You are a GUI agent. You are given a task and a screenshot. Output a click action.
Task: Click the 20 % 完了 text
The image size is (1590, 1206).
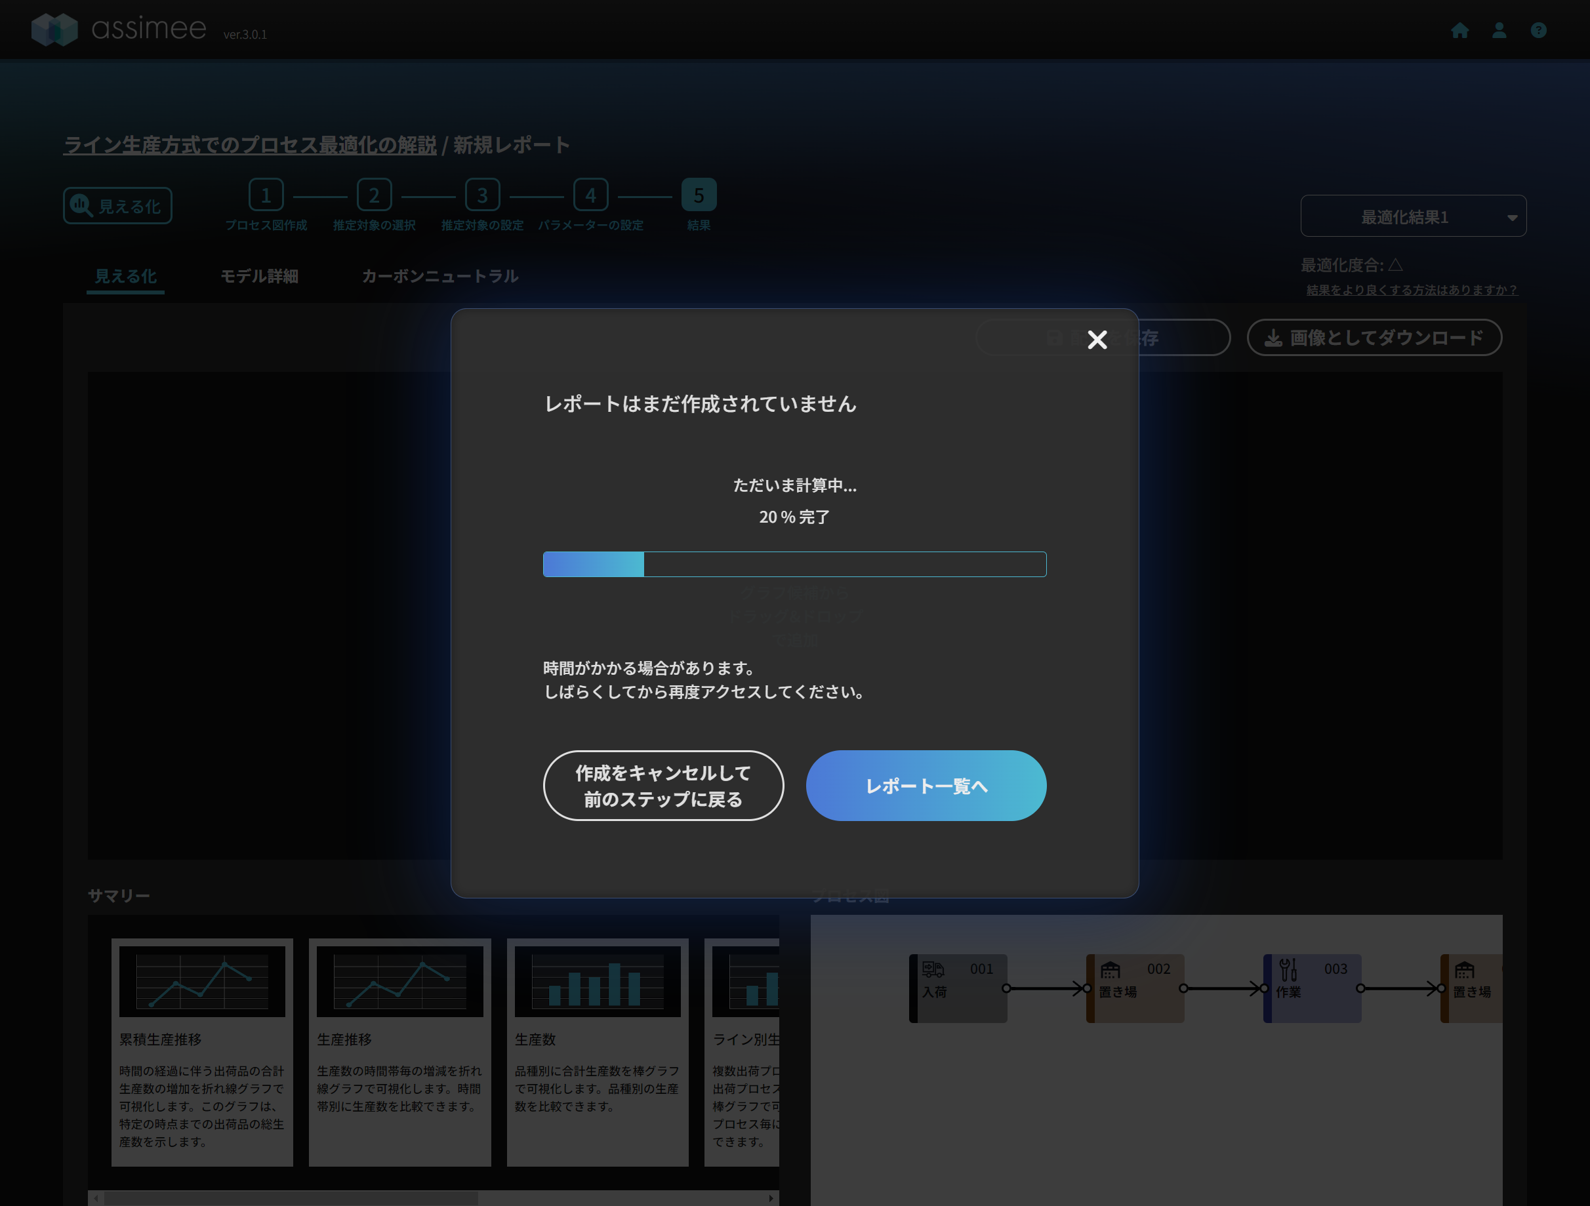pyautogui.click(x=794, y=517)
